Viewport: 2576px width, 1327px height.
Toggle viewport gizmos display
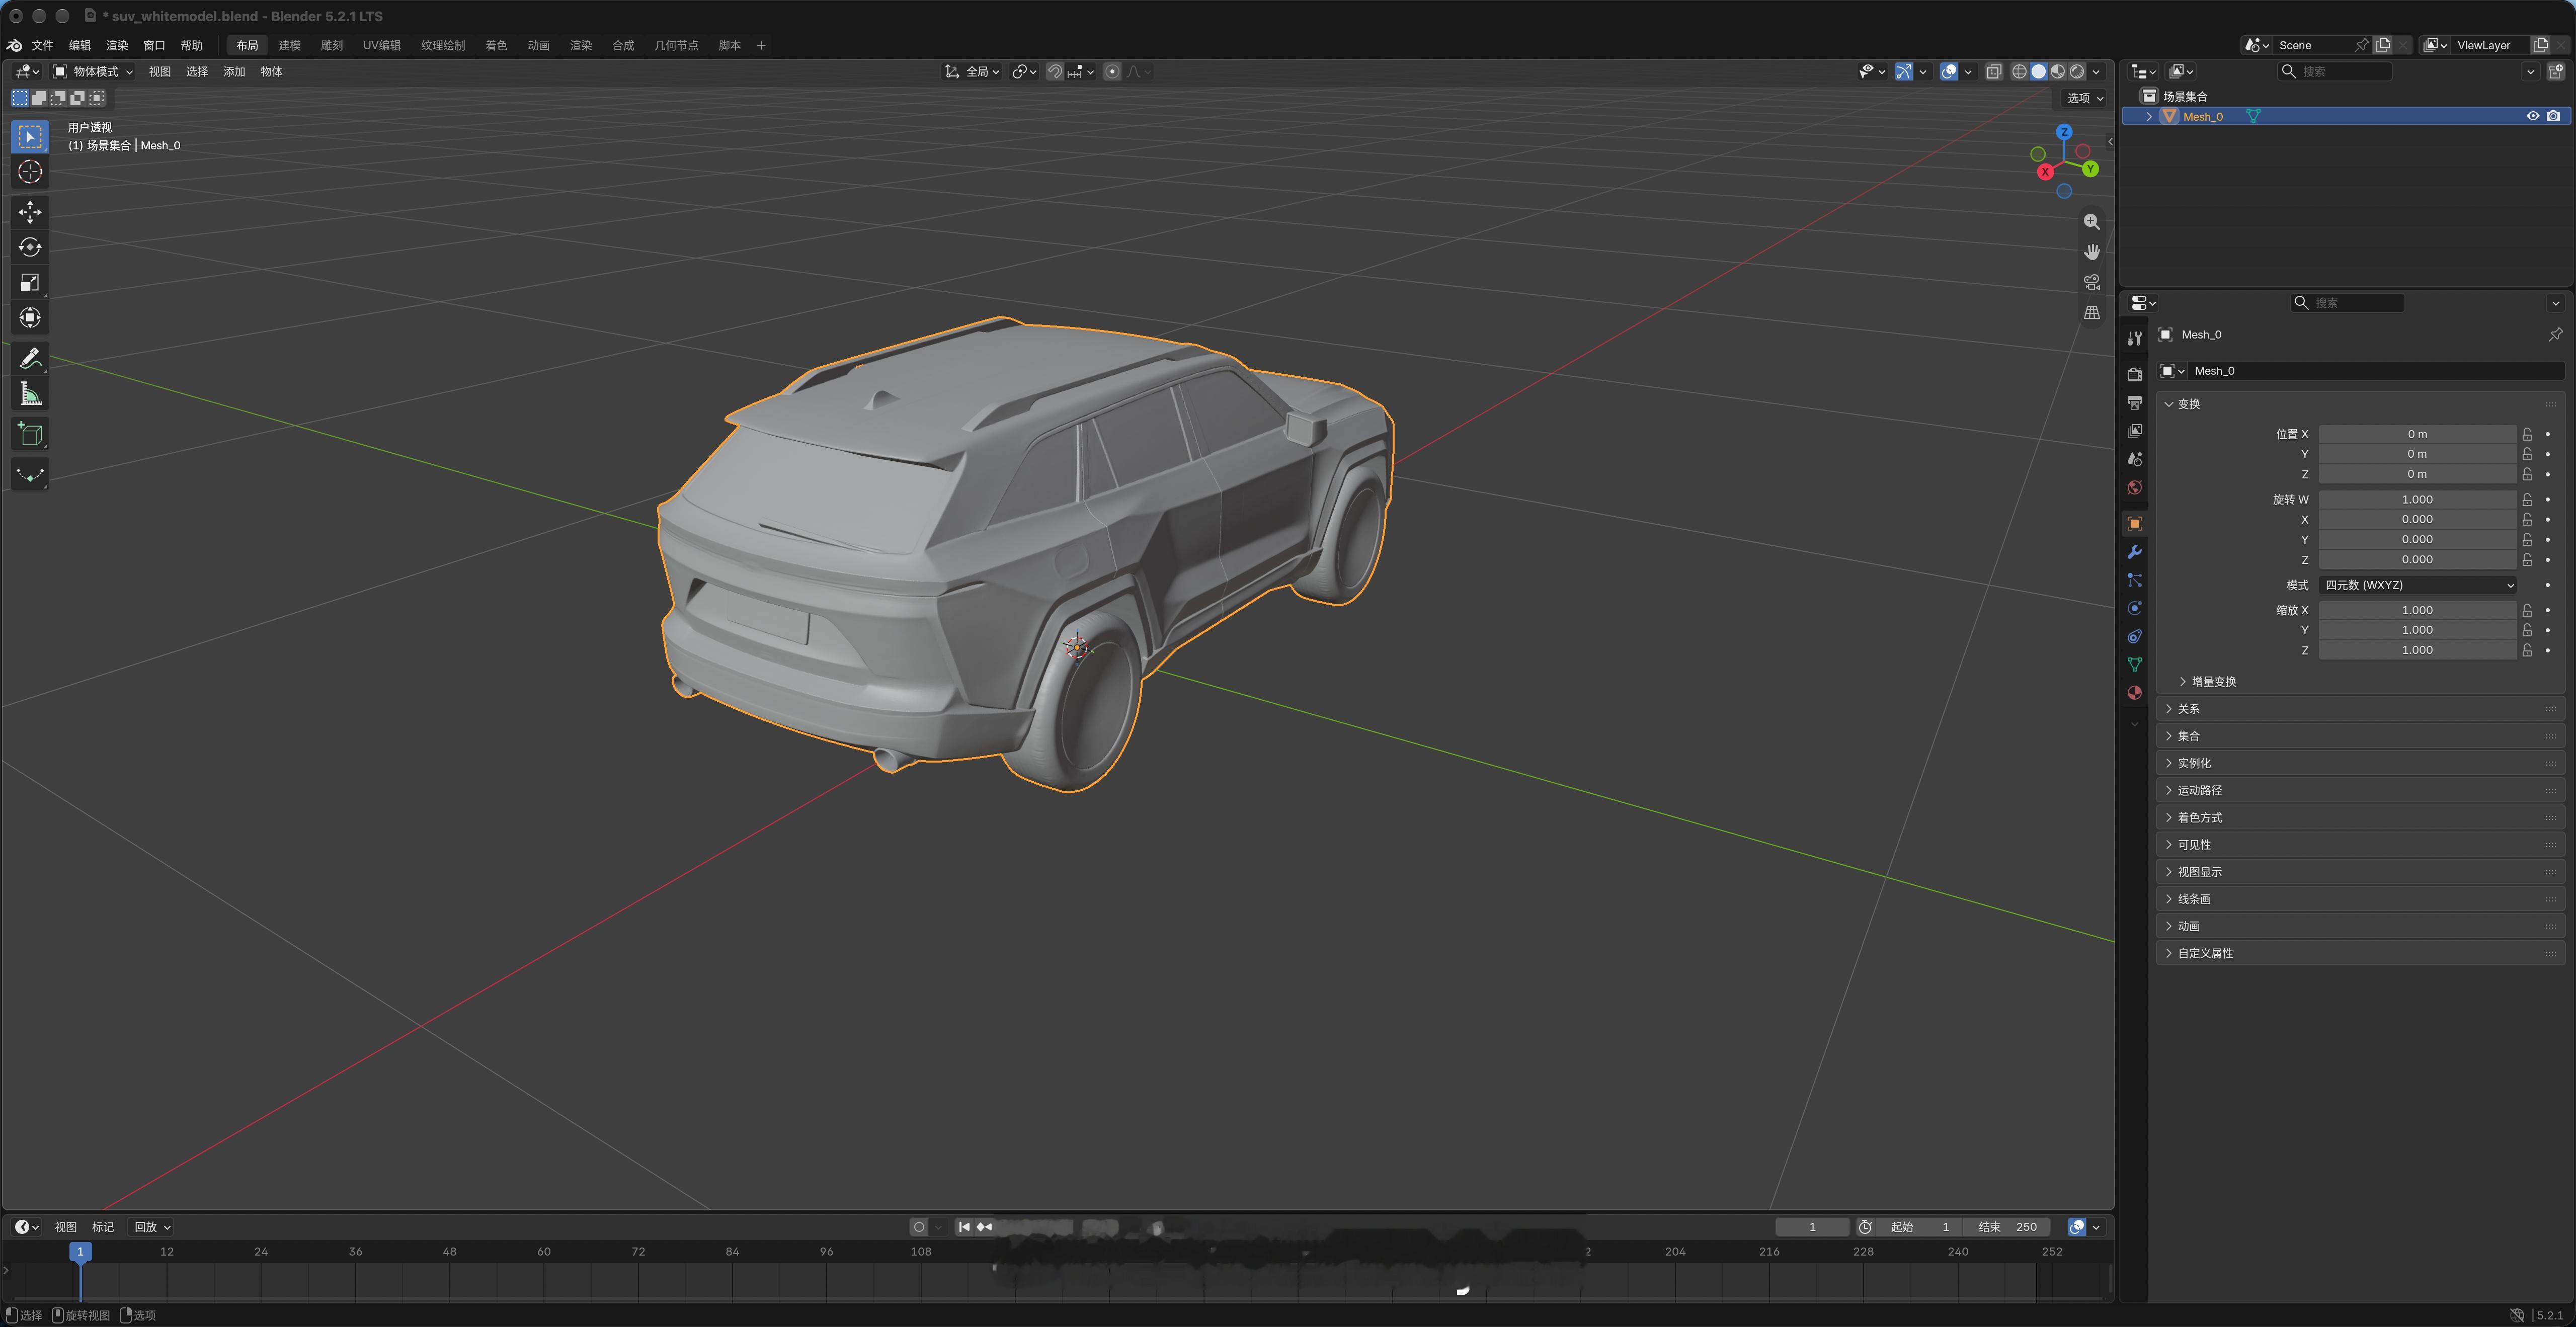click(1903, 71)
